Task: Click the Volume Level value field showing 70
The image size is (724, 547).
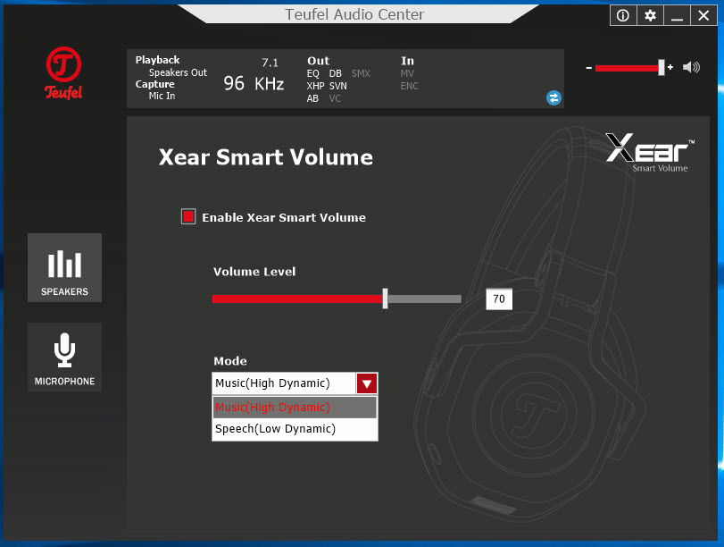Action: [499, 299]
